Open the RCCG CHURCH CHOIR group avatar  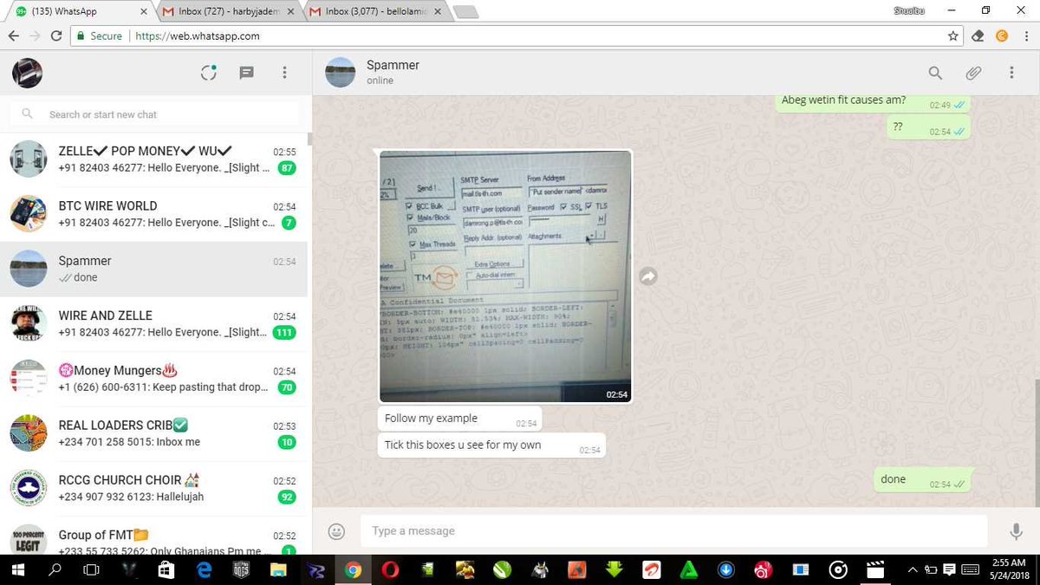click(28, 489)
